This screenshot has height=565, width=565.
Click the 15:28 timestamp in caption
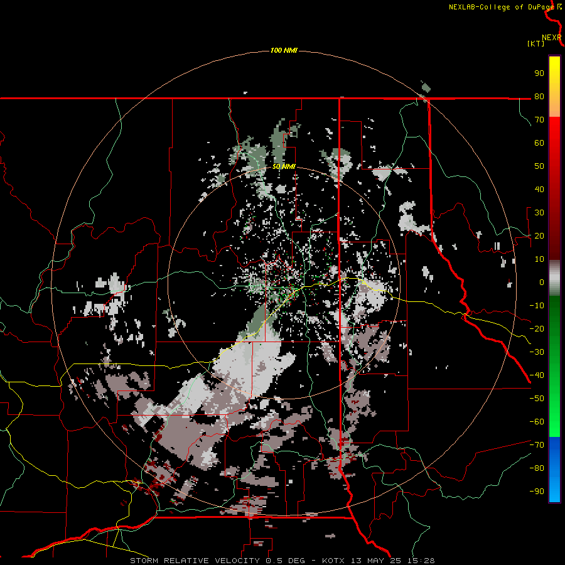click(x=421, y=561)
